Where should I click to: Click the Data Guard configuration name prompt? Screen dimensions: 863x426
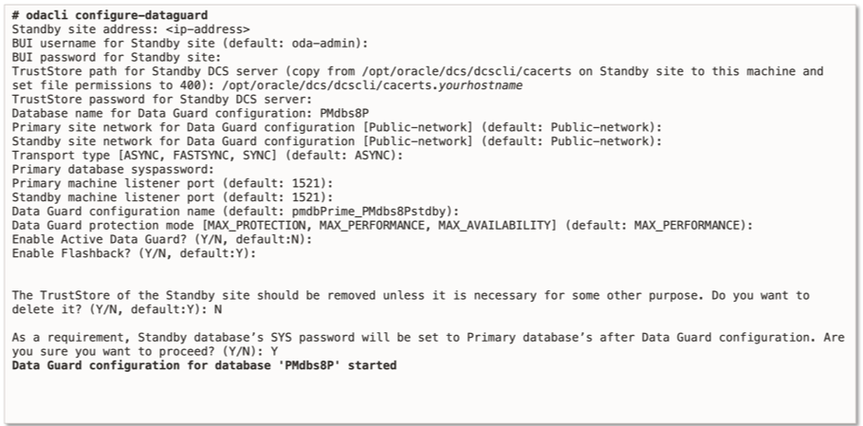click(236, 210)
